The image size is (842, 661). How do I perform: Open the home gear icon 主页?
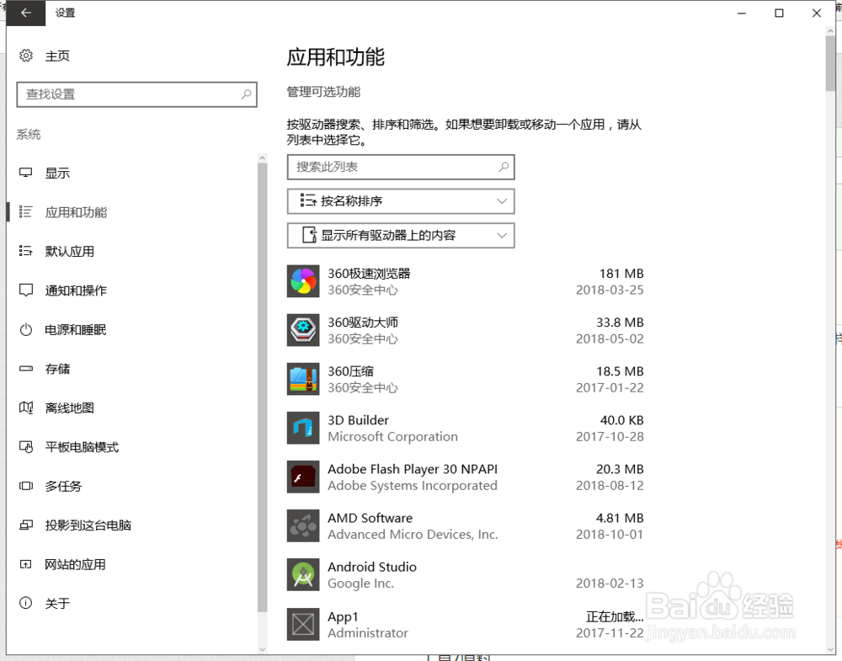coord(26,56)
